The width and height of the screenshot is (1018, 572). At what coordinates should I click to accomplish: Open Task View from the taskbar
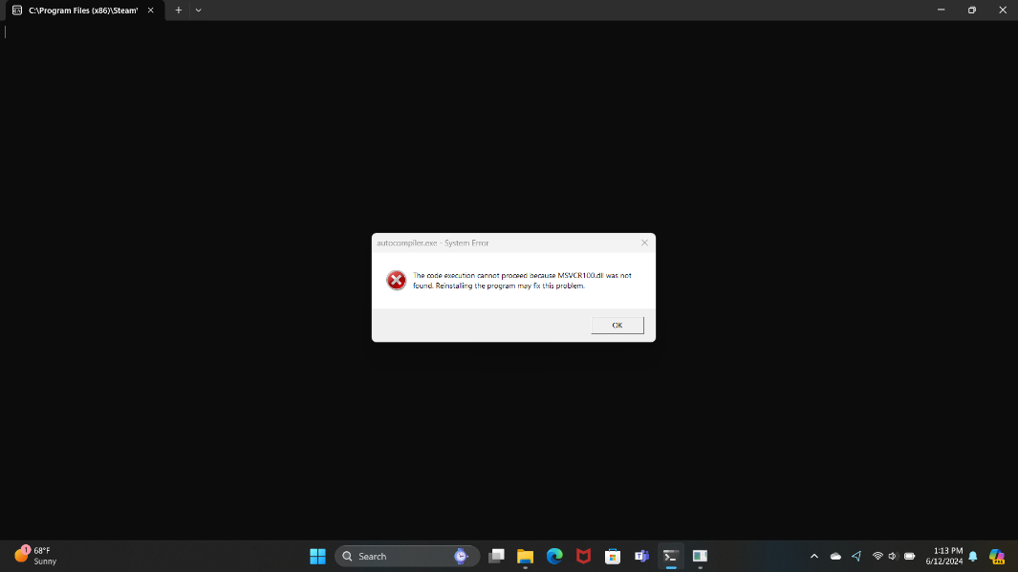(496, 556)
